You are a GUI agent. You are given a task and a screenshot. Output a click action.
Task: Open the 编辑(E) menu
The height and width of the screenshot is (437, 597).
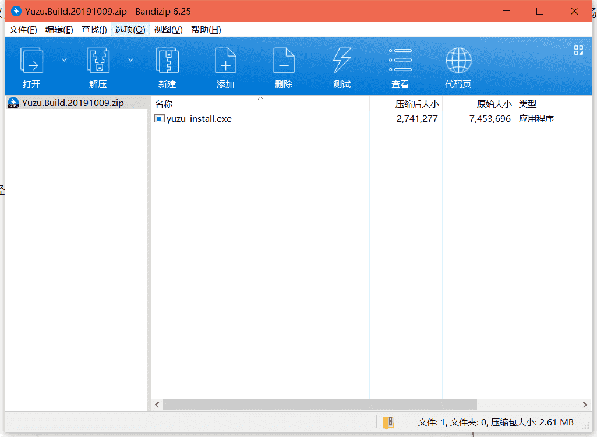click(x=59, y=30)
